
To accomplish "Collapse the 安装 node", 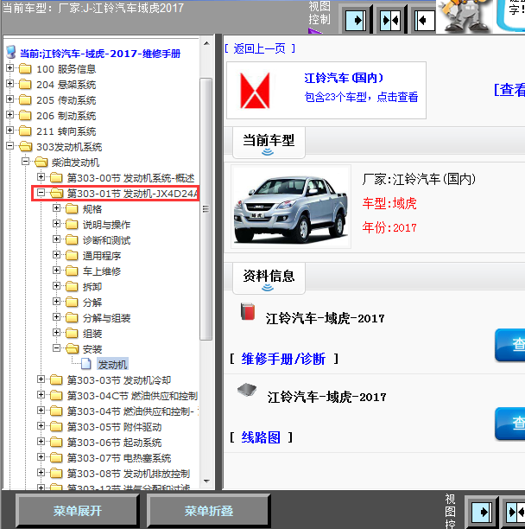I will point(56,347).
